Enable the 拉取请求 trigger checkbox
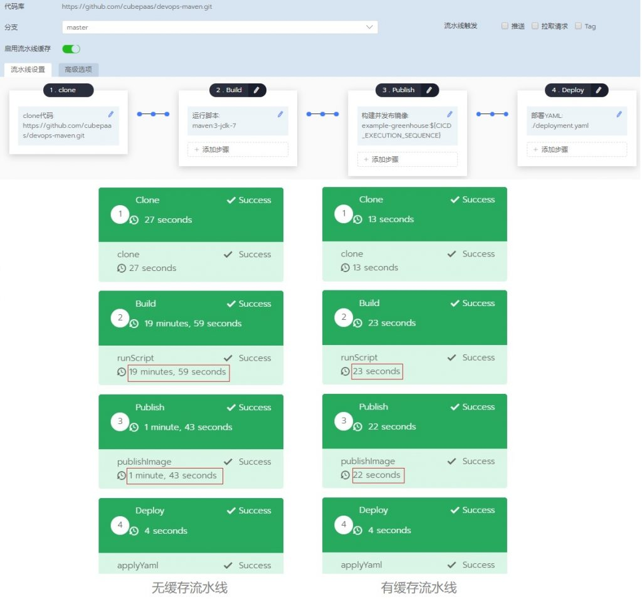The width and height of the screenshot is (642, 599). click(x=535, y=26)
